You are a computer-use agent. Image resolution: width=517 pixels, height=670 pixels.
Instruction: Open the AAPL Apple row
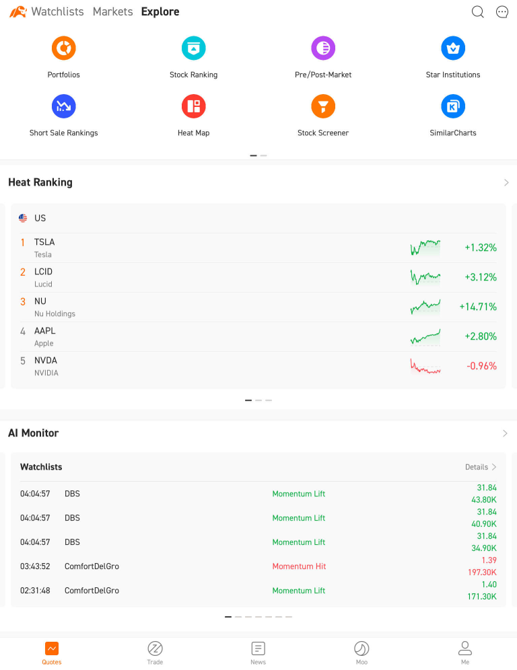click(258, 336)
